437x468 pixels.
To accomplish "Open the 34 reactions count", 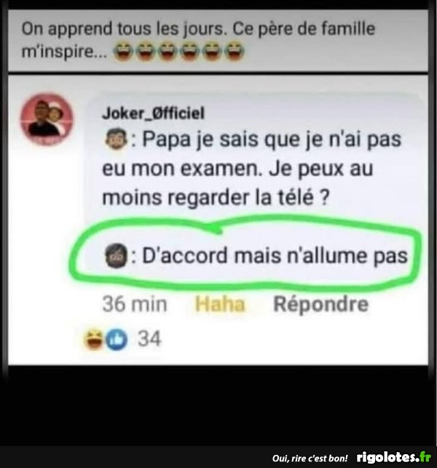I will (149, 338).
